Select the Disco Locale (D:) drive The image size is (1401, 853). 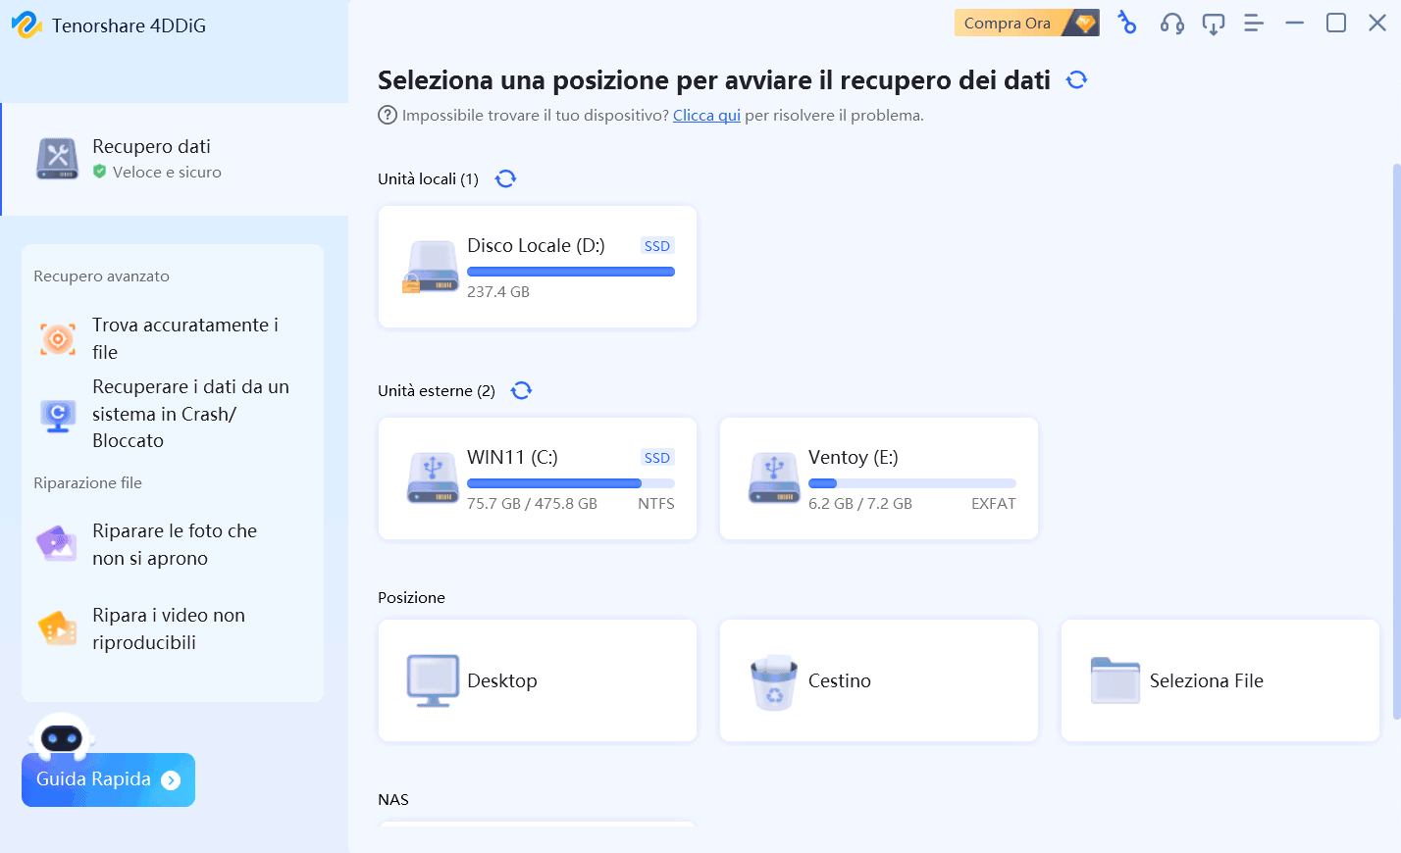[538, 267]
